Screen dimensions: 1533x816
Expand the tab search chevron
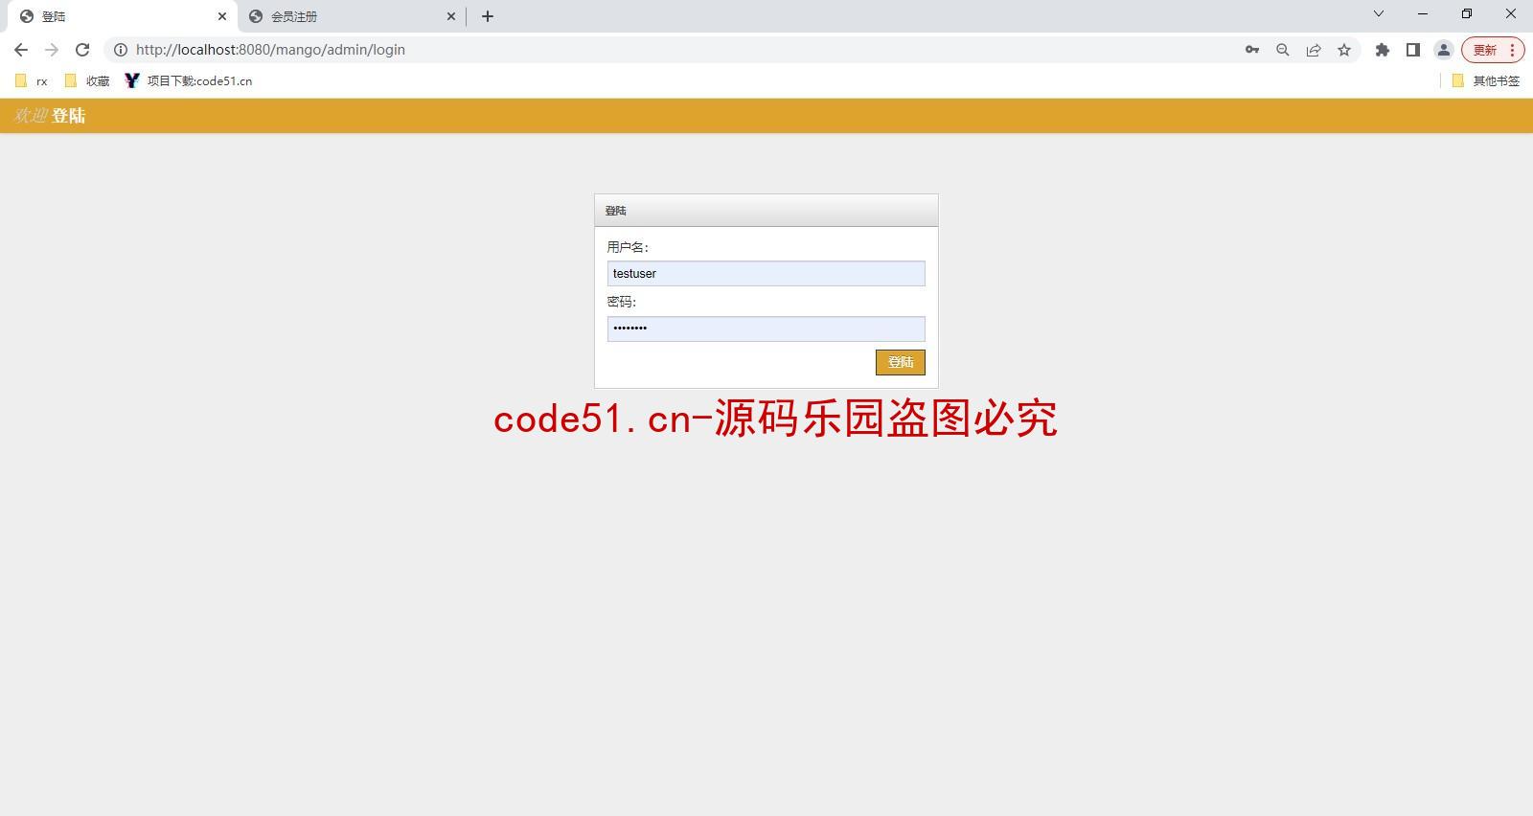point(1379,13)
